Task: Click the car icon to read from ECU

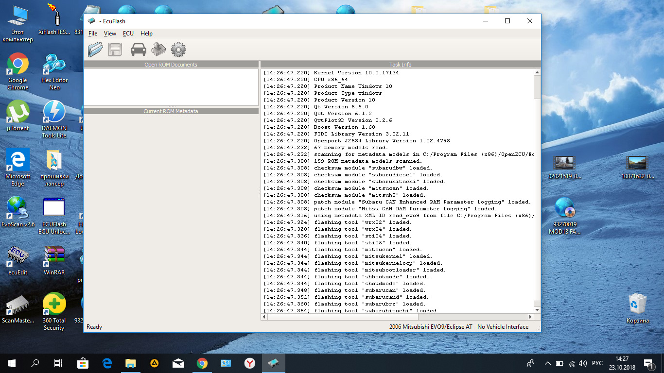Action: click(139, 50)
